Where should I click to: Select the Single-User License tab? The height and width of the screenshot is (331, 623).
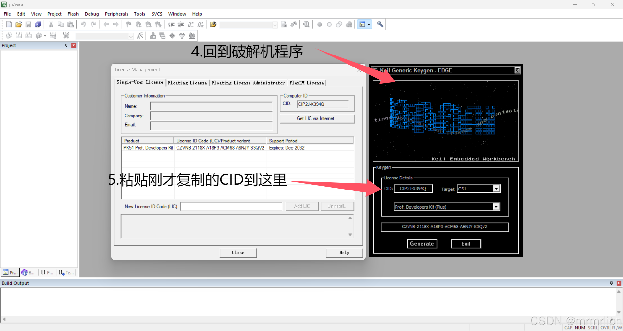pyautogui.click(x=140, y=82)
